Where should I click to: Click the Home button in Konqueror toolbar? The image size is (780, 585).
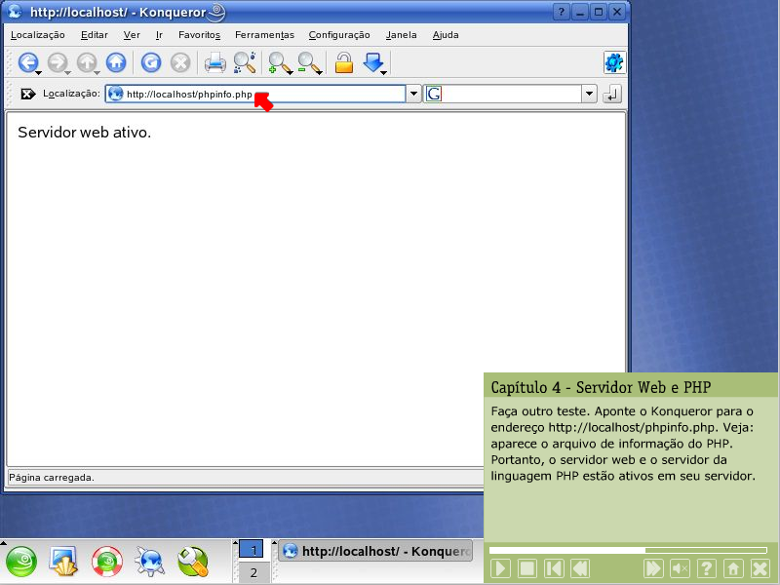pyautogui.click(x=116, y=63)
